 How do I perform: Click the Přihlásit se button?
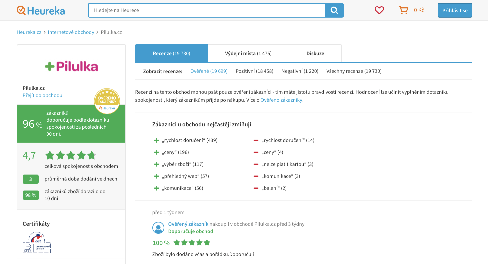tap(455, 10)
